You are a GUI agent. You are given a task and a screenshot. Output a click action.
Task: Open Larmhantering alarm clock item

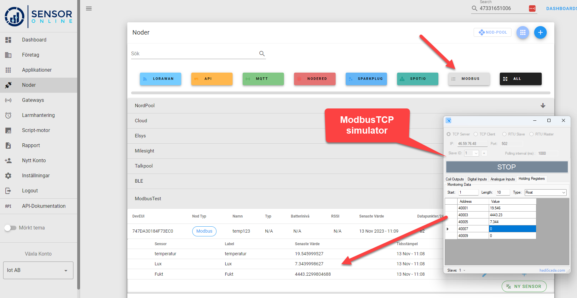click(x=38, y=115)
